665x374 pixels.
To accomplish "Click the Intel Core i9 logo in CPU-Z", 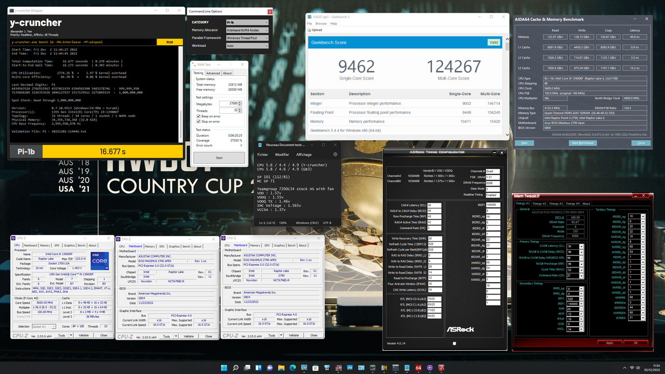I will tap(100, 261).
